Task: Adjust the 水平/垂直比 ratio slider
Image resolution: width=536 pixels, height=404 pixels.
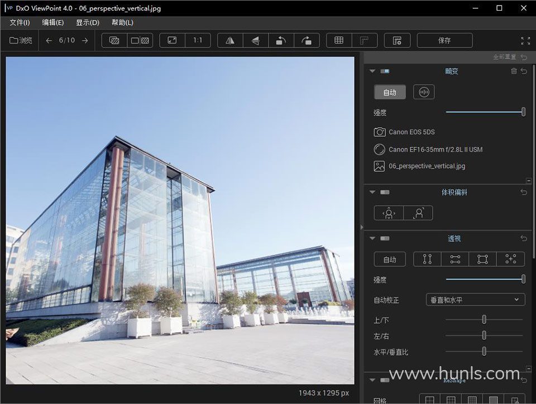Action: point(484,352)
